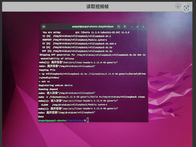Image resolution: width=196 pixels, height=147 pixels.
Task: Click the MODPOST Module.symvers line
Action: (75, 40)
